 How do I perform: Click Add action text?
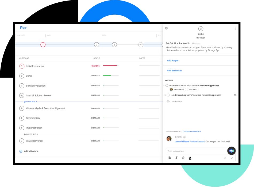[x=177, y=102]
